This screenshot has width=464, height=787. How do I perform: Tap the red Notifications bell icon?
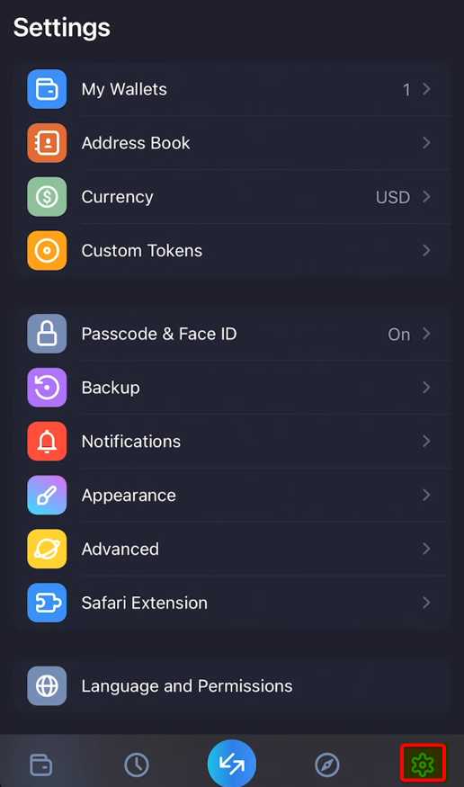point(47,442)
